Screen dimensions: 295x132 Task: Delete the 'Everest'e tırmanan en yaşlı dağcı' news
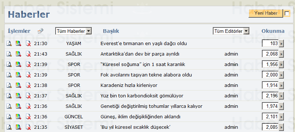[x=28, y=43]
